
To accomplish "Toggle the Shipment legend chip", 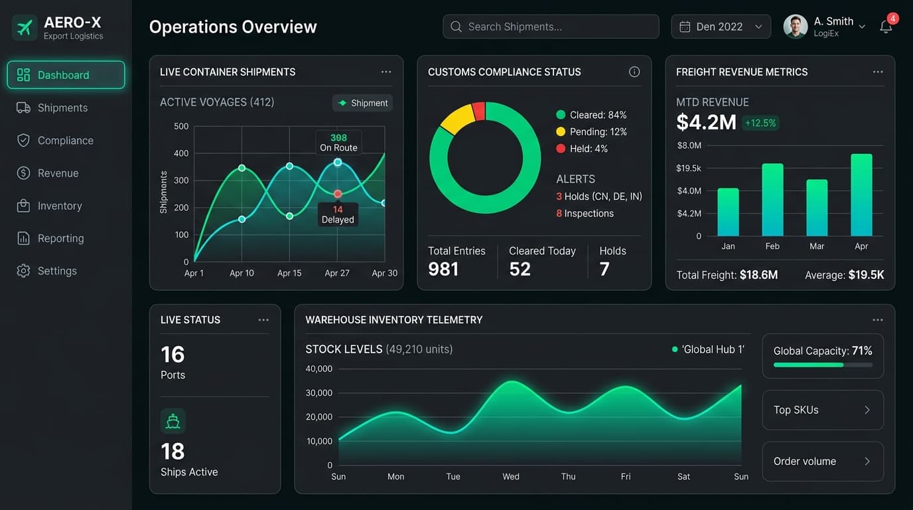I will (x=363, y=103).
